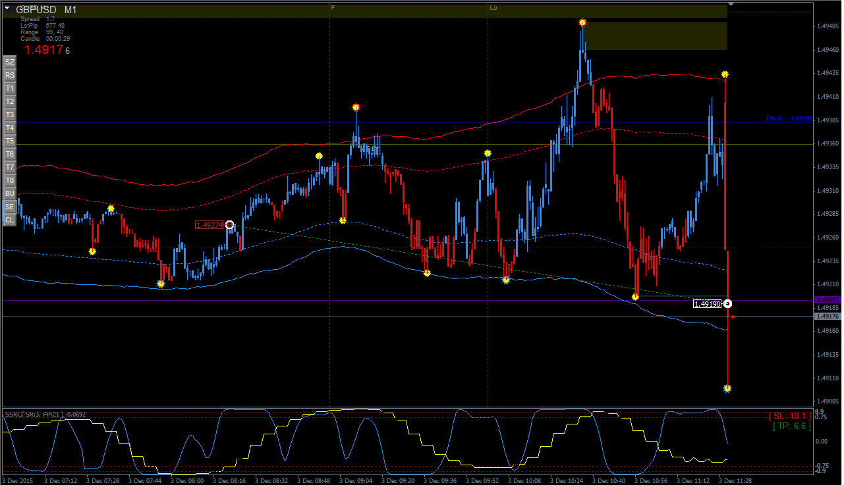
Task: Select the star marker at lowest price point
Action: [727, 388]
